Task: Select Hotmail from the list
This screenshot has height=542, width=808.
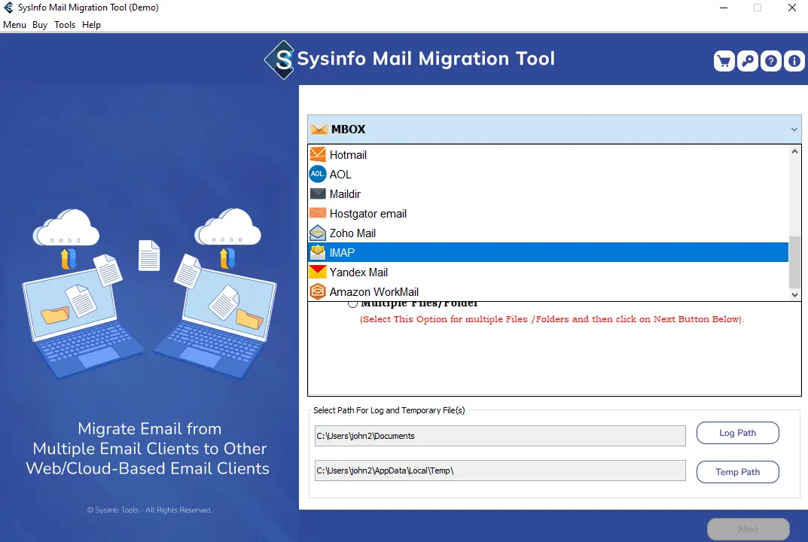Action: [x=548, y=154]
